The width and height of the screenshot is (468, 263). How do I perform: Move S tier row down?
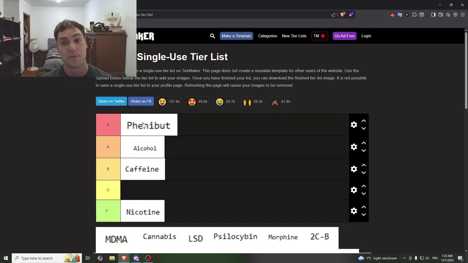pyautogui.click(x=363, y=129)
